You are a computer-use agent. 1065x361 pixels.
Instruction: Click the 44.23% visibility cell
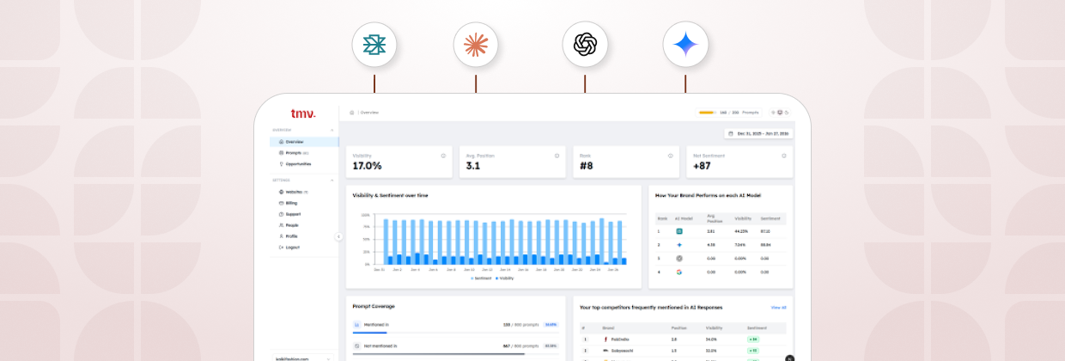[x=740, y=231]
